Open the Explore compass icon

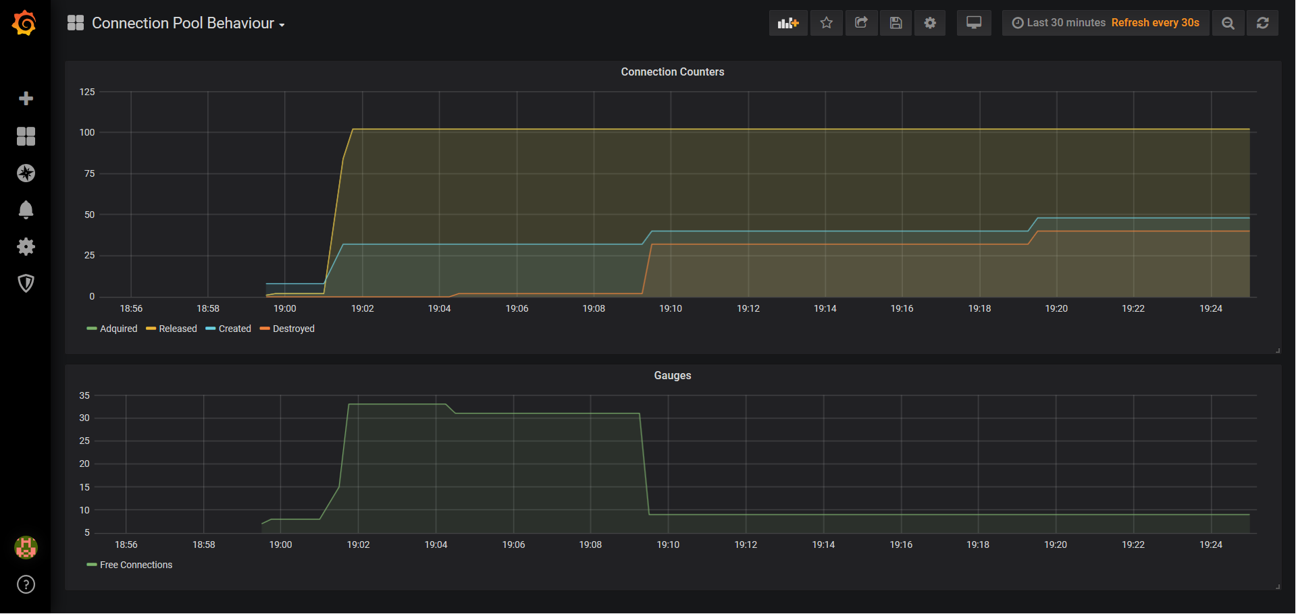pyautogui.click(x=26, y=173)
